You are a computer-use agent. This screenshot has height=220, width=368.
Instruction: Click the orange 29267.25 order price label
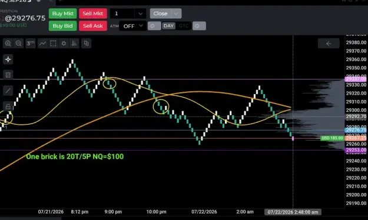(356, 138)
